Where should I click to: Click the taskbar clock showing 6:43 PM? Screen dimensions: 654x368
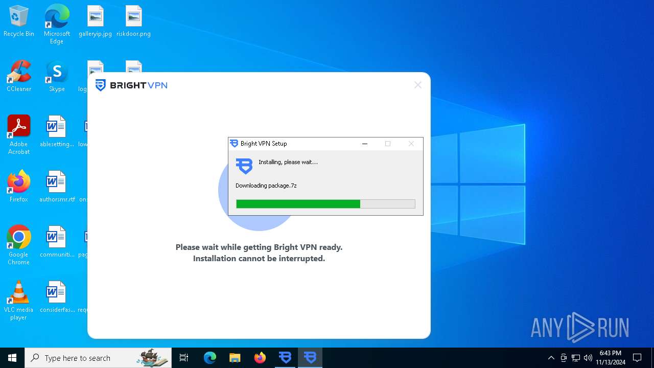[611, 358]
